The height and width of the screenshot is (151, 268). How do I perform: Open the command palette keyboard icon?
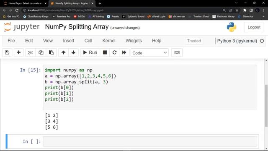point(177,52)
